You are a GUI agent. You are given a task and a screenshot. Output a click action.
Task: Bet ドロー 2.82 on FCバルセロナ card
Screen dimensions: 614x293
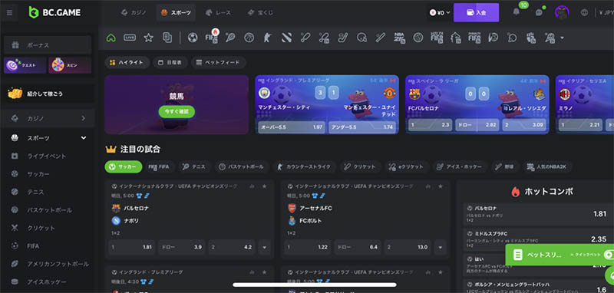pyautogui.click(x=477, y=126)
